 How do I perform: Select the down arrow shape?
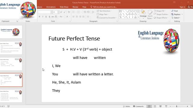point(132,14)
